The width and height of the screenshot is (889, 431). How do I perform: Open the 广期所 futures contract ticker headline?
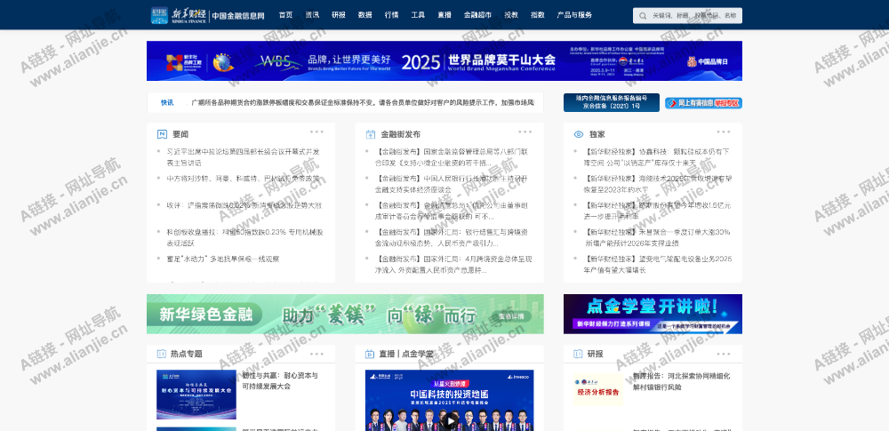(363, 103)
